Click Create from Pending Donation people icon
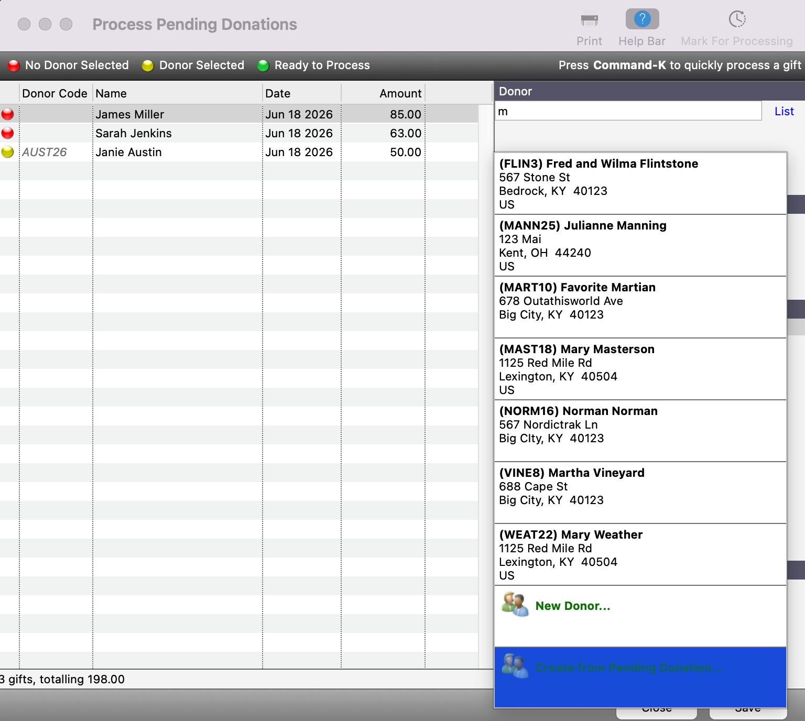 pos(515,665)
